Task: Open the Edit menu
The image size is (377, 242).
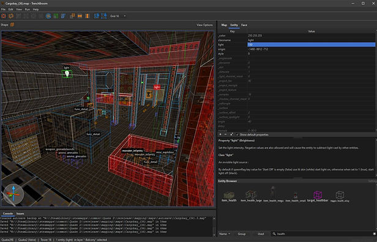Action: click(x=11, y=9)
